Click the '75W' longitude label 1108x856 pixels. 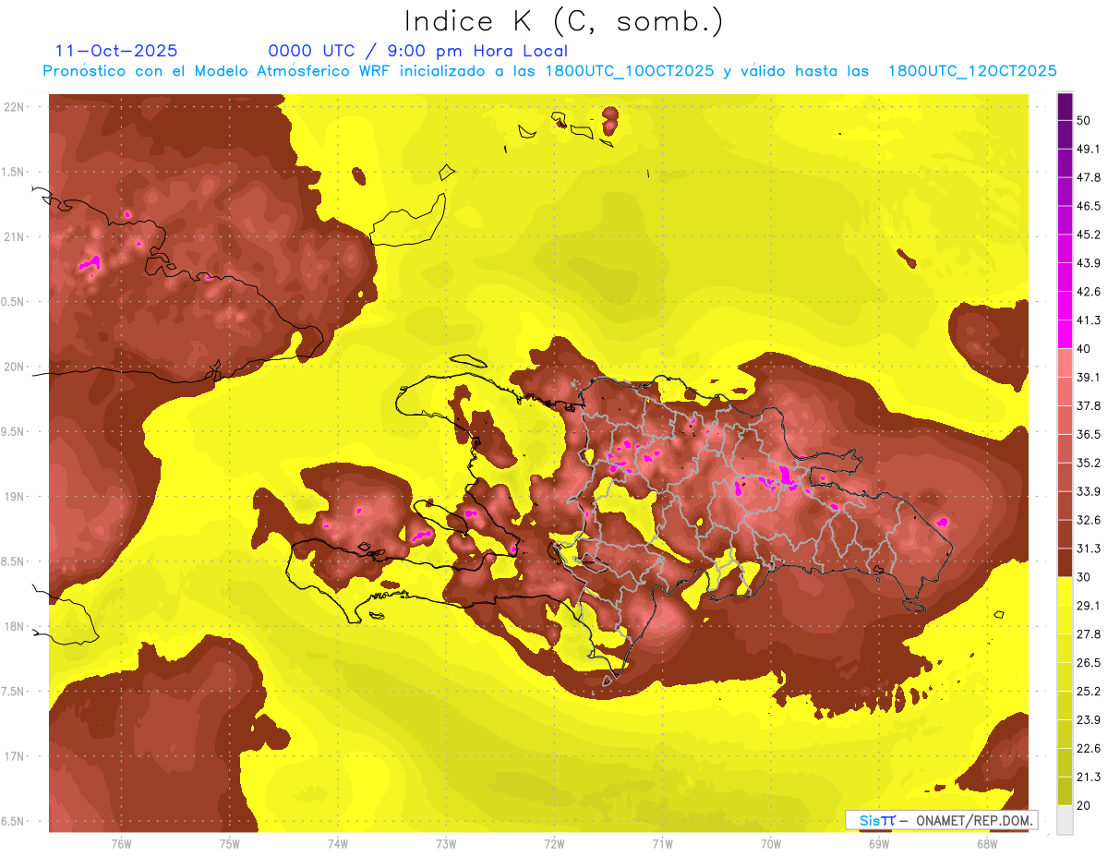(230, 844)
